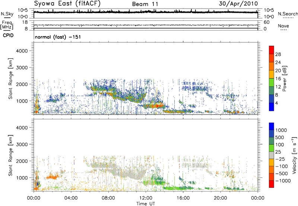The width and height of the screenshot is (298, 206).
Task: Click the 'Beam 11' label
Action: point(145,4)
